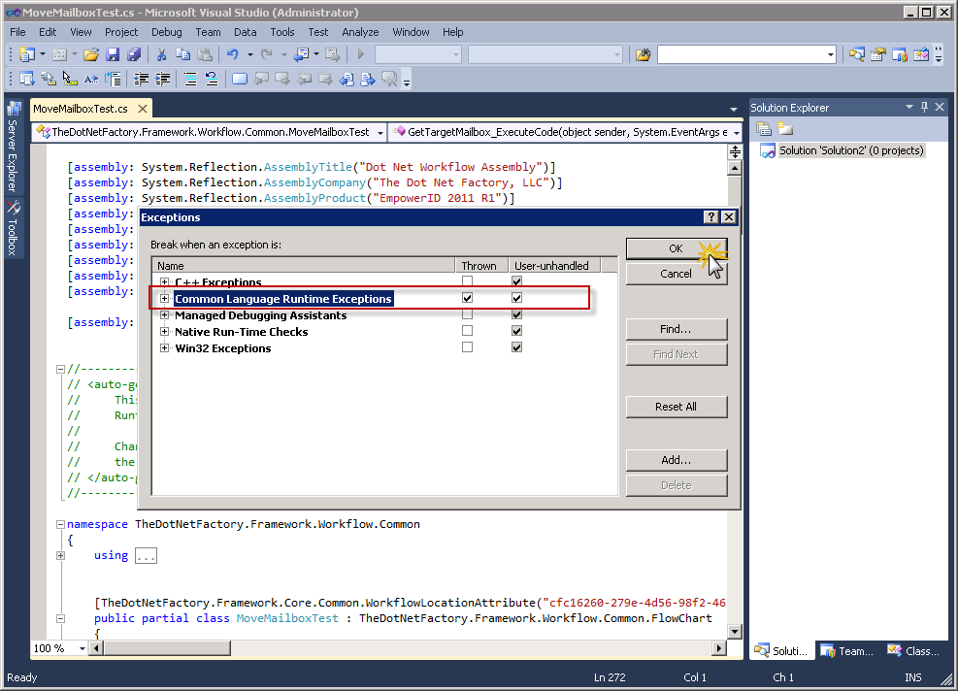Viewport: 958px width, 691px height.
Task: Click the Find... button in Exceptions dialog
Action: pos(677,329)
